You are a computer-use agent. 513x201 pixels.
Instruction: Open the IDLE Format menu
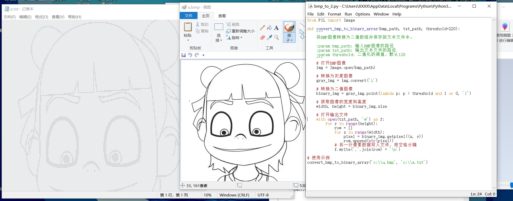pos(335,14)
